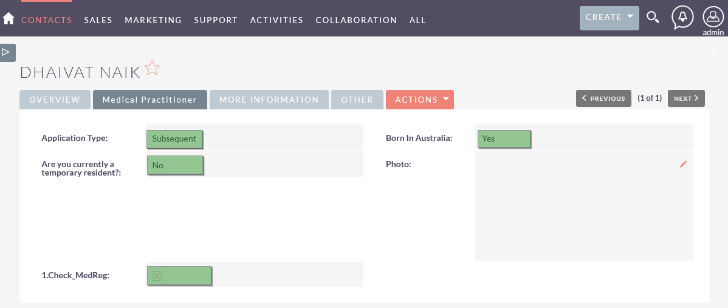Open the CREATE dropdown
The image size is (728, 308).
coord(609,18)
